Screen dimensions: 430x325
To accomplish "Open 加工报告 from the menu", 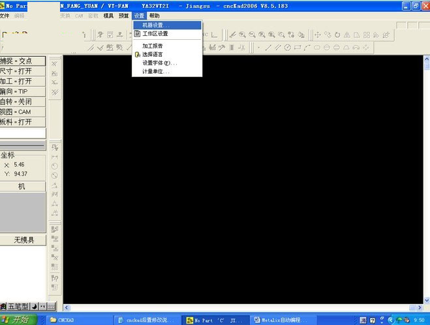I will [x=167, y=46].
